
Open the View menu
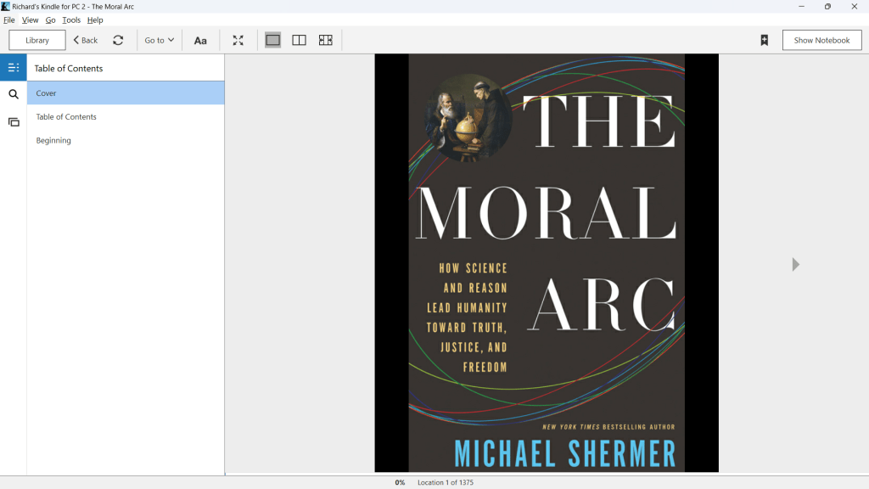point(30,20)
